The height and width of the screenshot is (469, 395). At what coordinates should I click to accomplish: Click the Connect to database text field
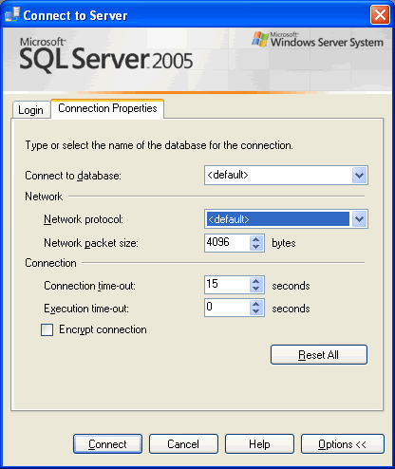[x=278, y=175]
